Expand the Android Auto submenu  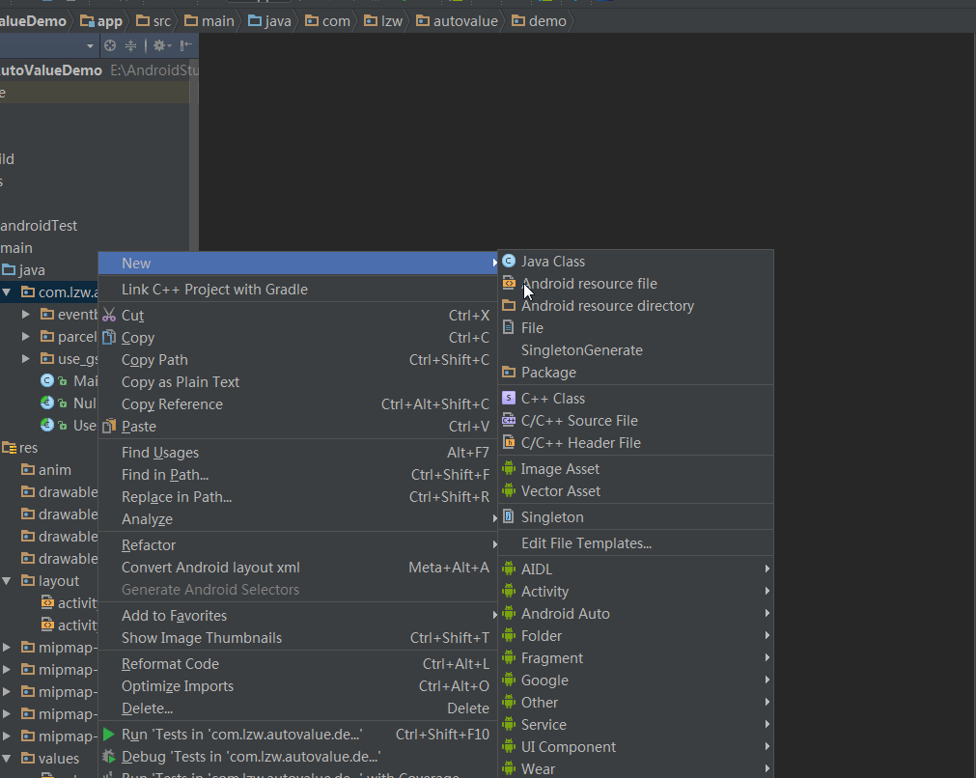tap(635, 614)
